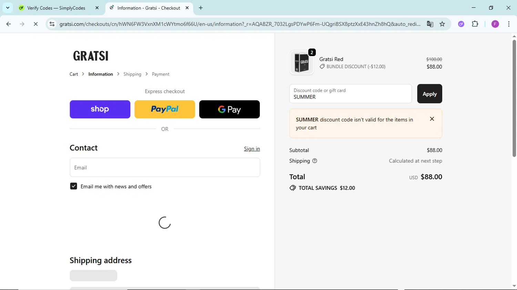This screenshot has height=290, width=517.
Task: Click the quantity badge 2 on product
Action: [312, 53]
